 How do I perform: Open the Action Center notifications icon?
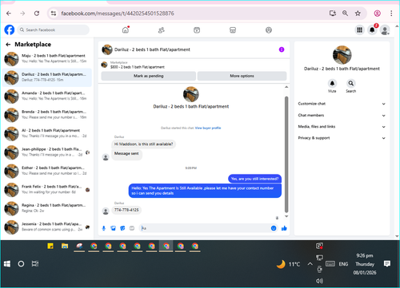click(x=387, y=264)
